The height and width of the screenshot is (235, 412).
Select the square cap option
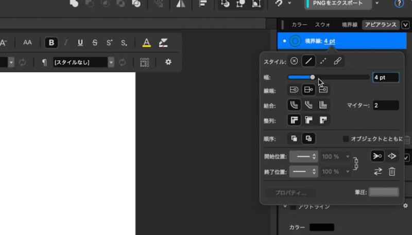(x=323, y=89)
